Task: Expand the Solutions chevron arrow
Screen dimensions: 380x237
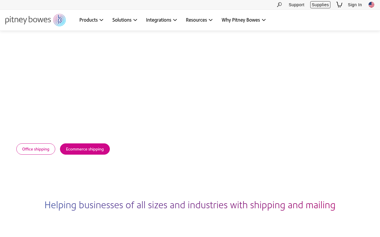Action: (x=135, y=20)
